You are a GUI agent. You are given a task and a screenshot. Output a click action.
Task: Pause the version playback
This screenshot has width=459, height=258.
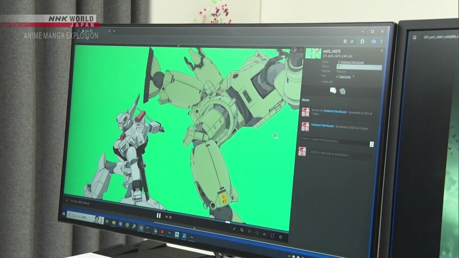159,216
